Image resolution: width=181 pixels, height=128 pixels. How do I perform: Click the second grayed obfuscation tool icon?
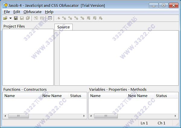pyautogui.click(x=64, y=18)
